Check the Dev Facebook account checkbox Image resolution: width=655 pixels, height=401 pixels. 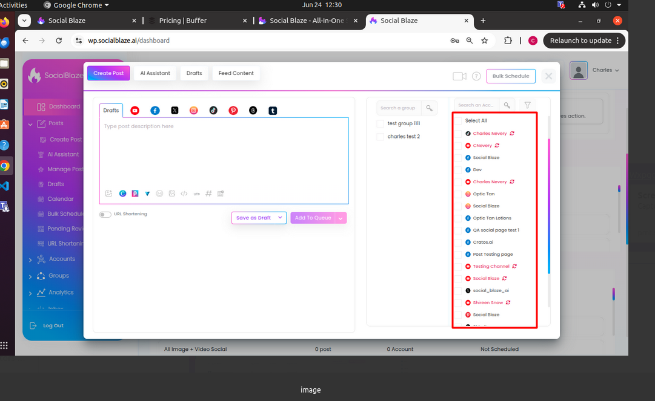pyautogui.click(x=459, y=169)
